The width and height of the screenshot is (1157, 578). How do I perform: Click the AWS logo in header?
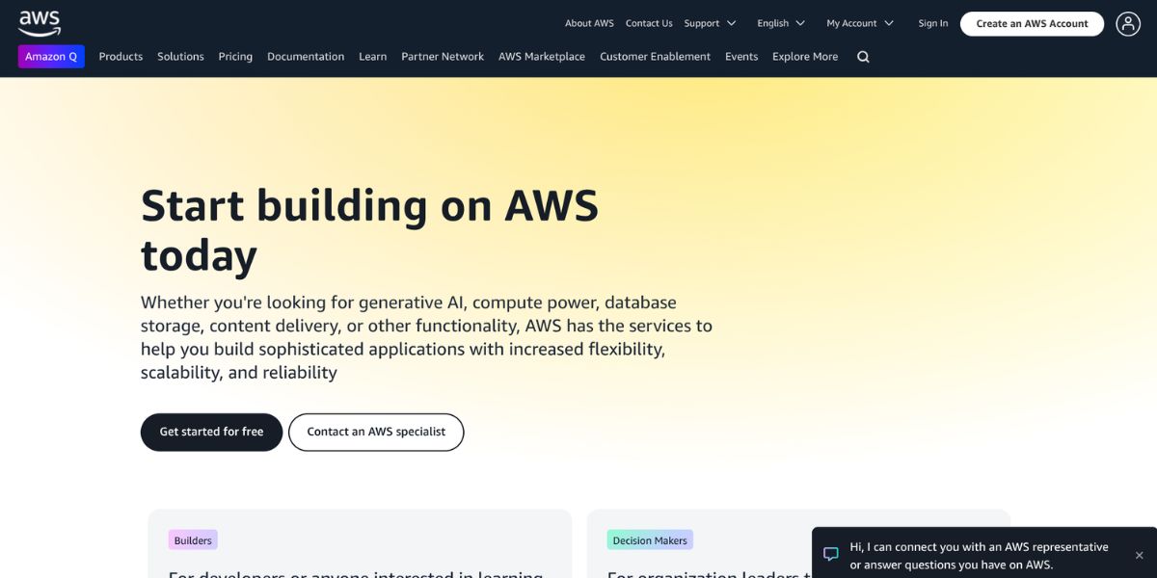(x=40, y=23)
